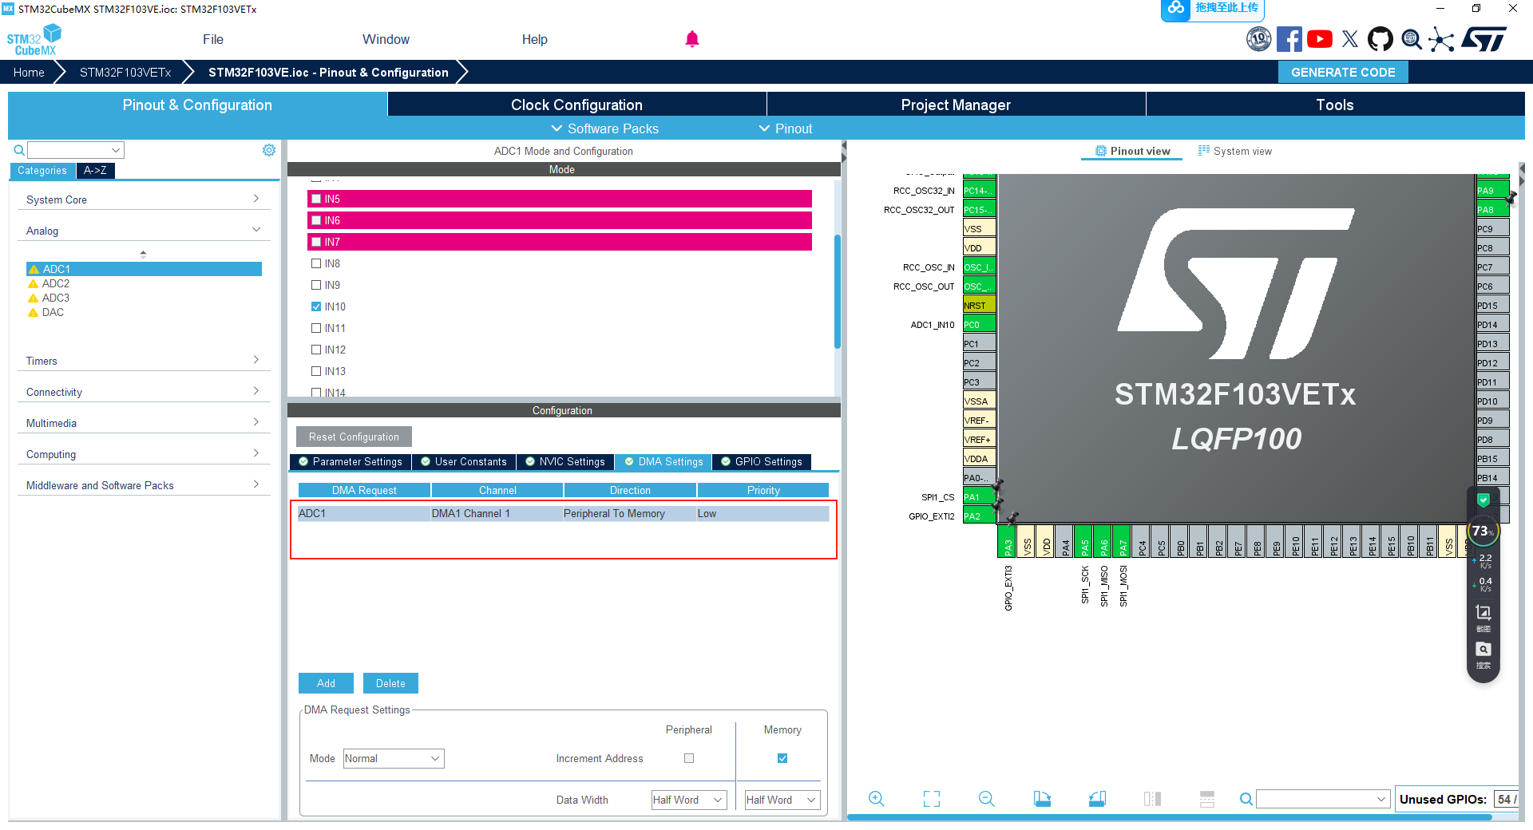Screen dimensions: 1533x830
Task: Open the DMA Mode Normal dropdown
Action: tap(394, 758)
